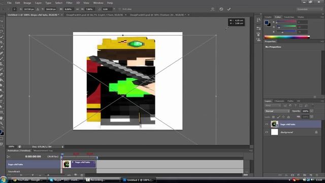
Task: Switch to the Channels tab
Action: pos(279,101)
